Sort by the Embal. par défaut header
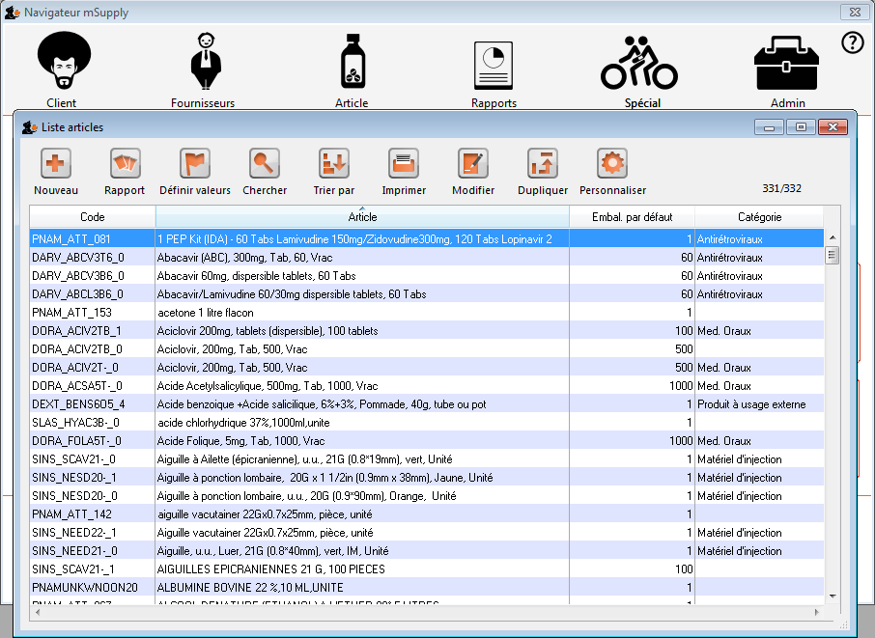Image resolution: width=875 pixels, height=638 pixels. click(633, 217)
